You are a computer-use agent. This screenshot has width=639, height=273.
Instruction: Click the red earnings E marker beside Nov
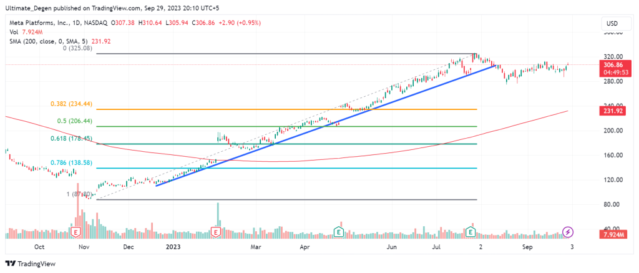pyautogui.click(x=76, y=232)
